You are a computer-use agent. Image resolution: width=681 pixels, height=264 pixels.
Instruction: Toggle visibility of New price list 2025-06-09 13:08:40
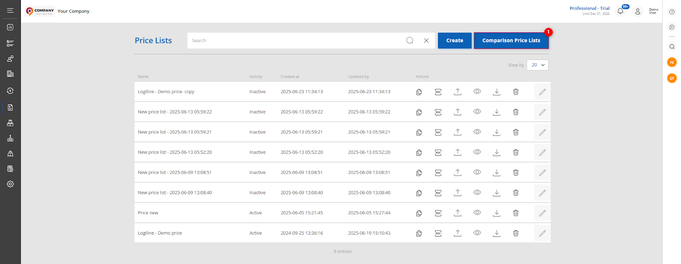coord(477,192)
